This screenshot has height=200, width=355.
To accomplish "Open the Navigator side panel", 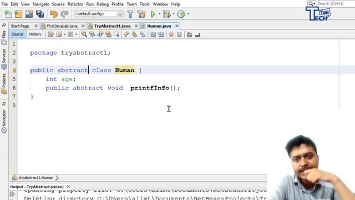I will coord(4,121).
